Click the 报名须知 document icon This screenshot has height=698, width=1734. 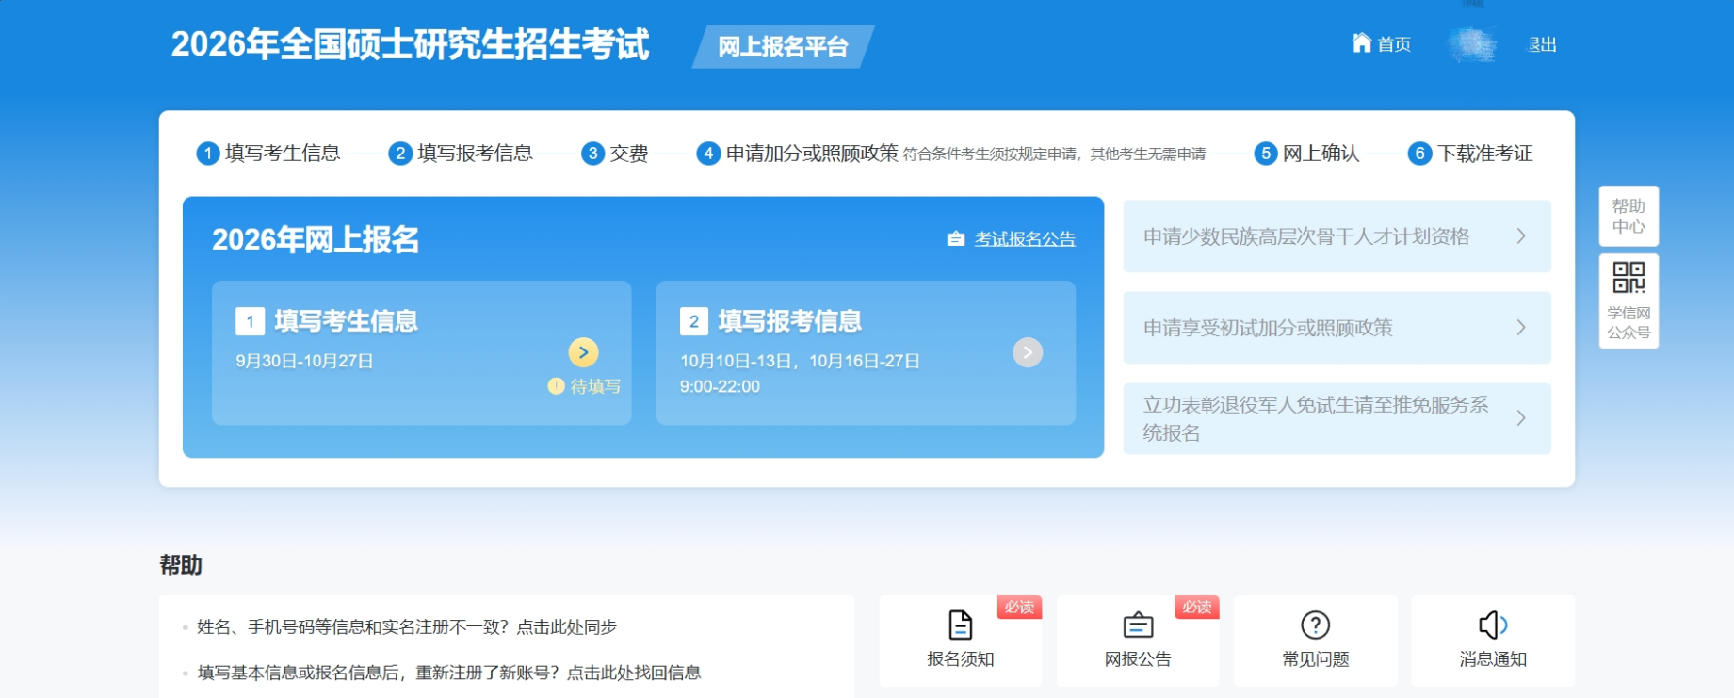click(x=960, y=625)
